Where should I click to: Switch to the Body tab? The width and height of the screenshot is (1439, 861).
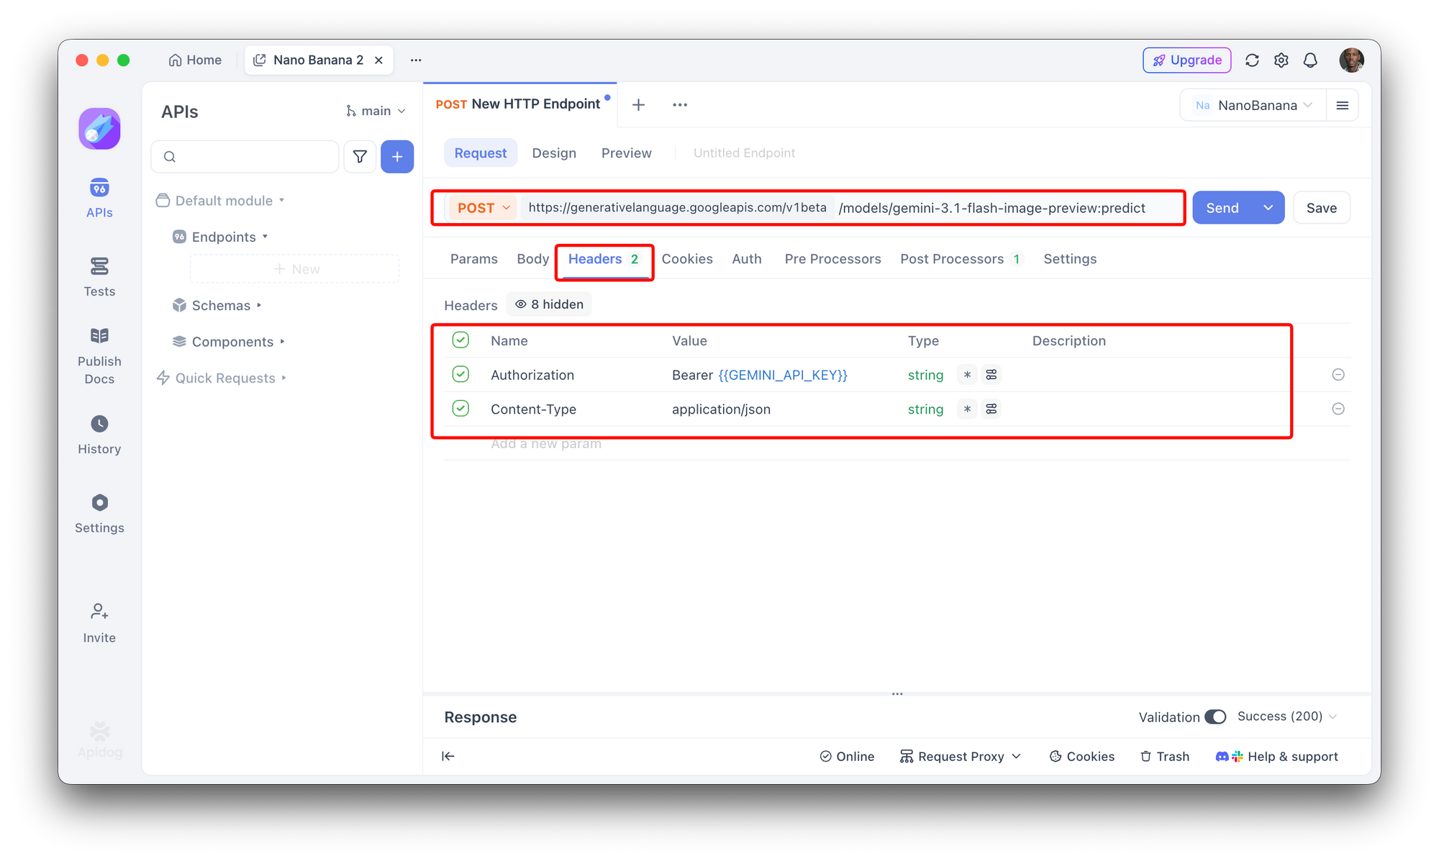[532, 259]
